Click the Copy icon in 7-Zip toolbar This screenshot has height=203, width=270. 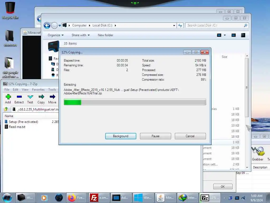41,99
